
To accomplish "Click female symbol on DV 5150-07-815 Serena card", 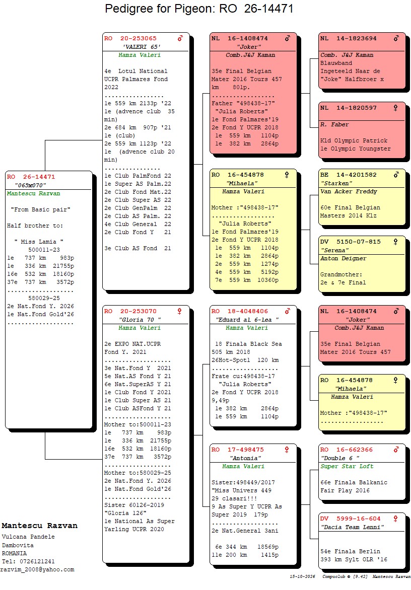I will [x=395, y=242].
